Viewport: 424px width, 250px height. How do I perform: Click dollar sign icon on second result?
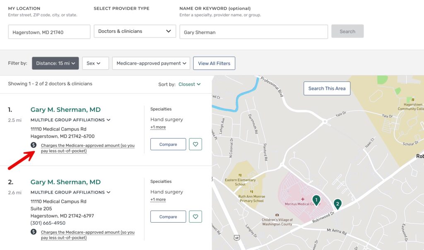[34, 232]
